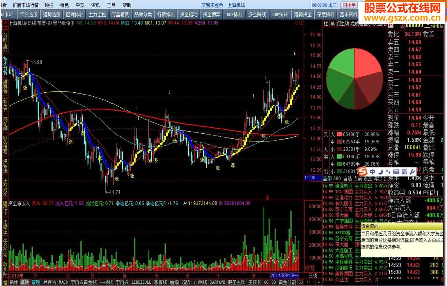
Task: Open the 资讯 menu
Action: coord(96,5)
